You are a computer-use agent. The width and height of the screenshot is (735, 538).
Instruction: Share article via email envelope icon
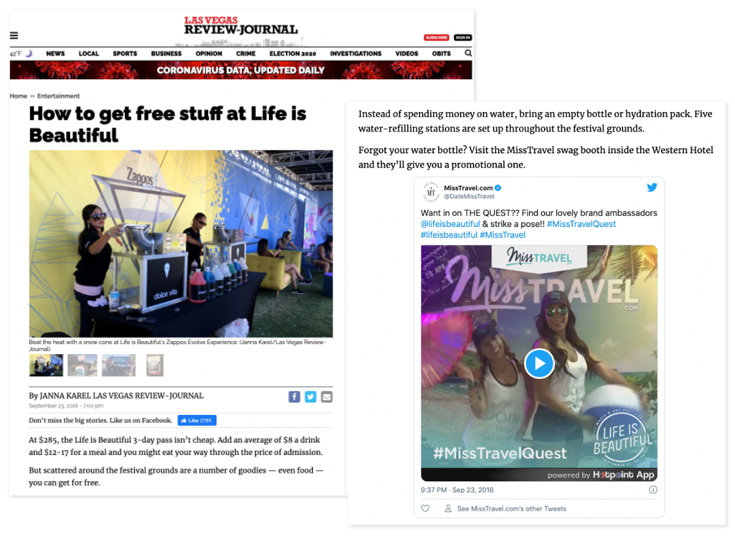[x=327, y=397]
